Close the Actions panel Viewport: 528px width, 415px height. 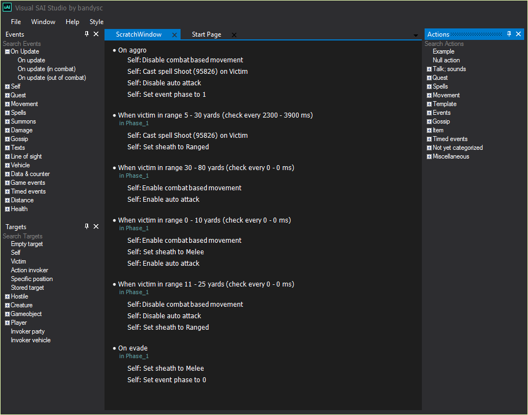click(x=519, y=34)
